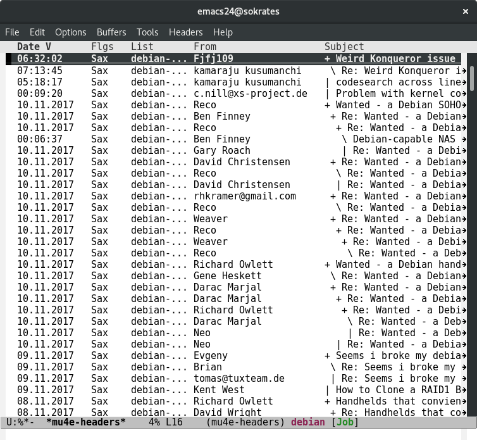
Task: Open the Buffers menu
Action: [111, 32]
